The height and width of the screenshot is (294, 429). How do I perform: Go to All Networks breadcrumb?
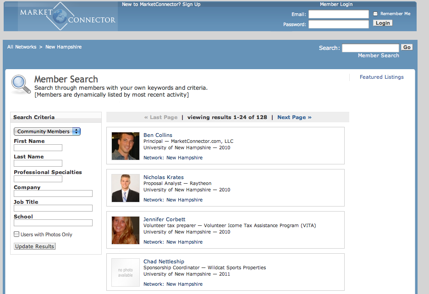[x=22, y=47]
